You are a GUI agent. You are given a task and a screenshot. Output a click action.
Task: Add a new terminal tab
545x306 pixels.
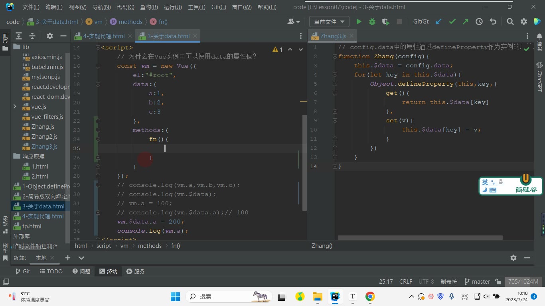point(68,258)
